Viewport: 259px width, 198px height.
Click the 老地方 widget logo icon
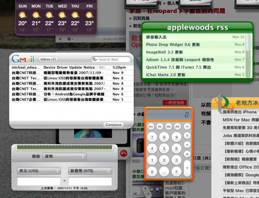point(224,103)
